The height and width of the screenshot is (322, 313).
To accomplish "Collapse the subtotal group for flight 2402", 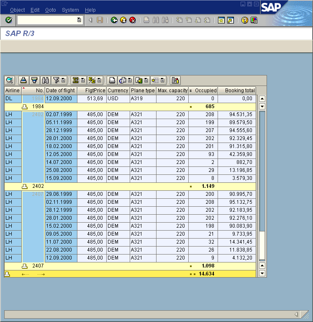I will point(25,186).
